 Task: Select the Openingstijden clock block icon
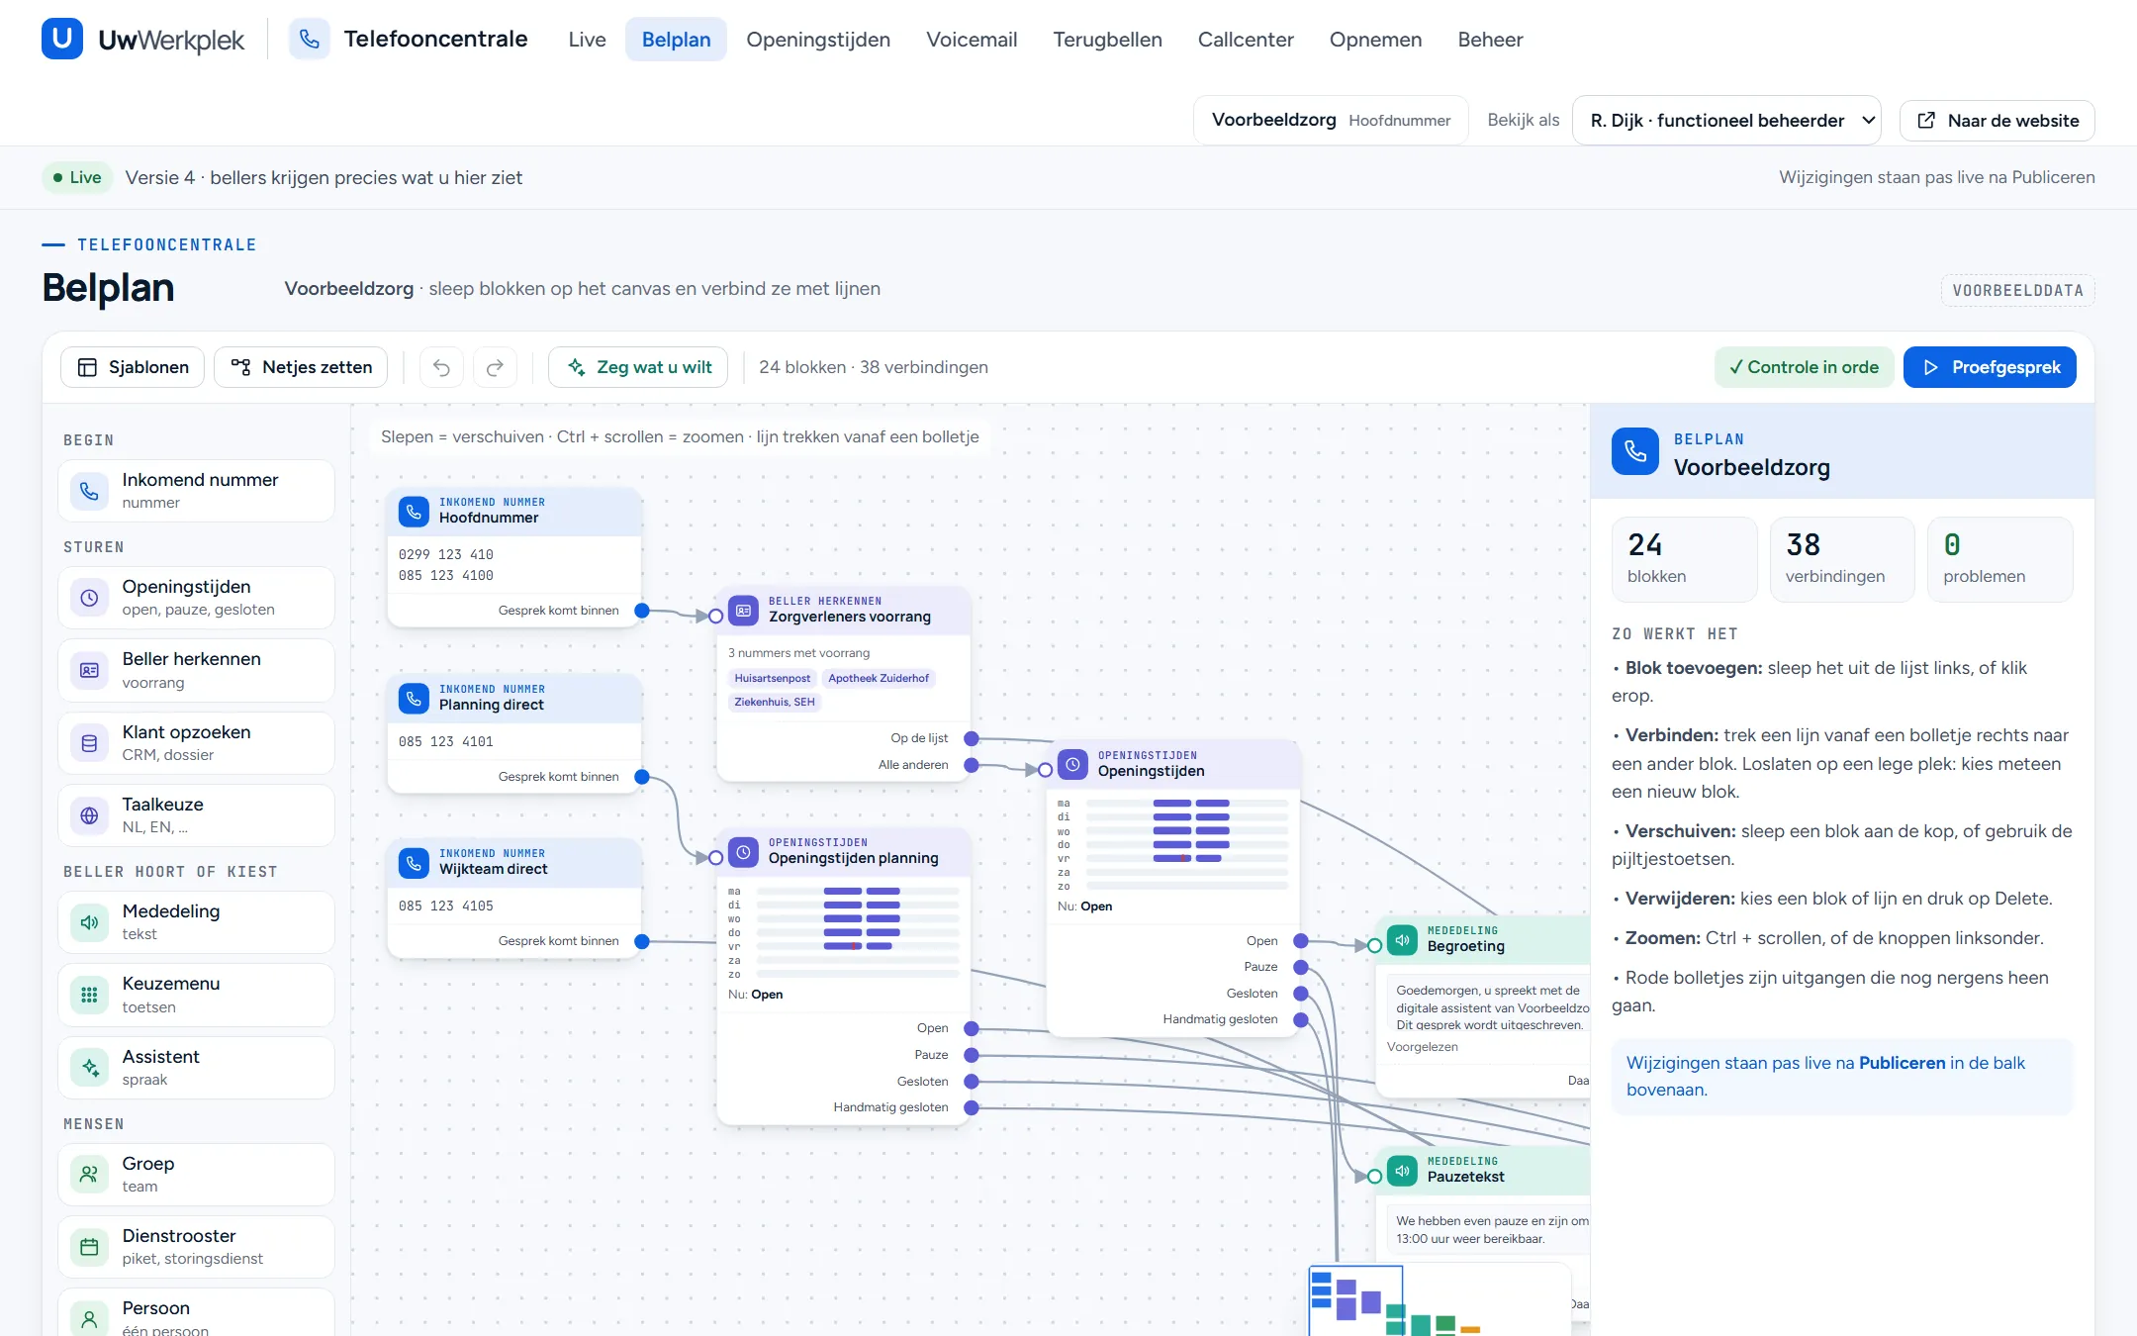(x=89, y=598)
